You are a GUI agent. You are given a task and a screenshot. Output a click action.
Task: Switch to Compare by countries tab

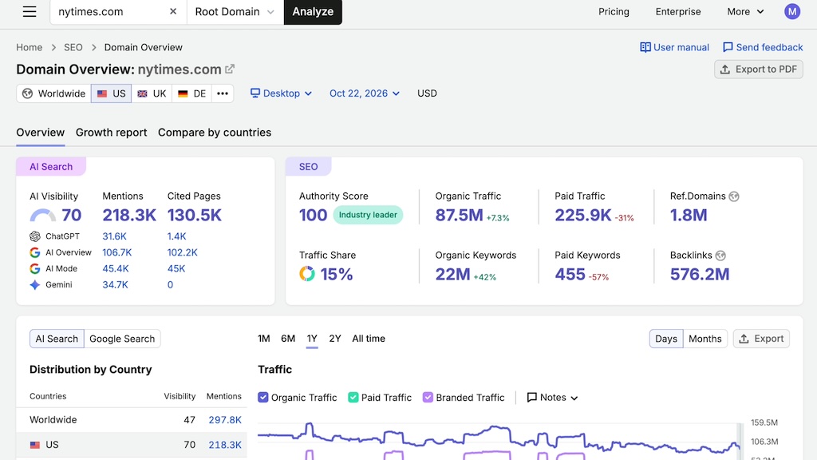[x=214, y=133]
